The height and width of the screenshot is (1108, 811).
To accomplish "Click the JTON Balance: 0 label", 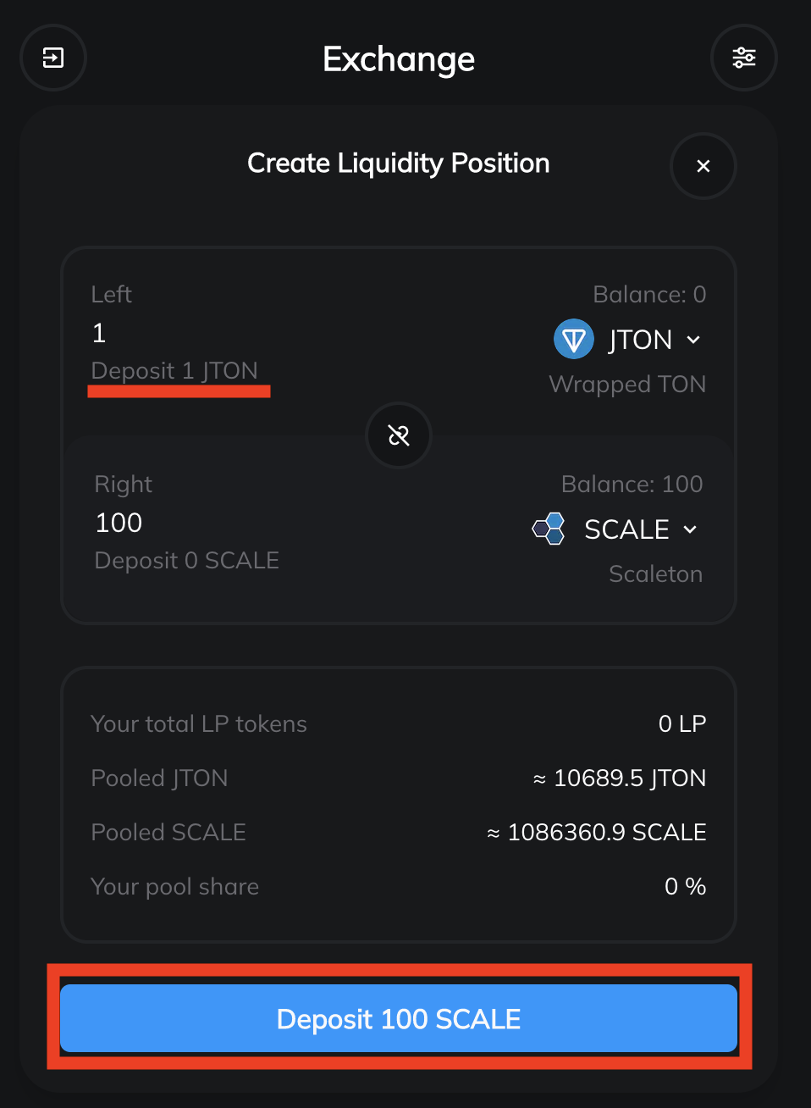I will [649, 294].
